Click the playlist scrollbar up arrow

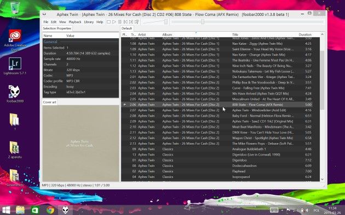coord(322,34)
